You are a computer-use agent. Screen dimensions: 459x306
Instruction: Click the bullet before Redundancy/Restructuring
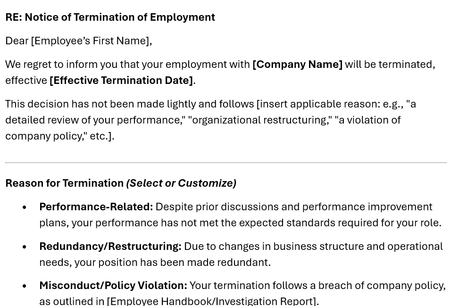coord(25,247)
